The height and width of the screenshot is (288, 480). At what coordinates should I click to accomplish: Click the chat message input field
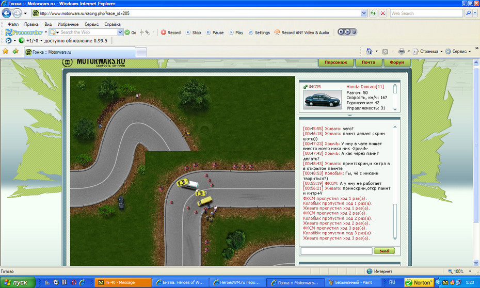click(337, 251)
